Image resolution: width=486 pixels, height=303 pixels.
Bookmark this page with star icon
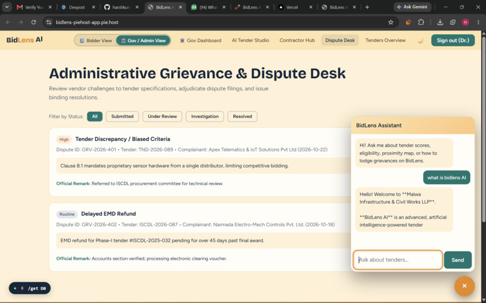pyautogui.click(x=391, y=22)
